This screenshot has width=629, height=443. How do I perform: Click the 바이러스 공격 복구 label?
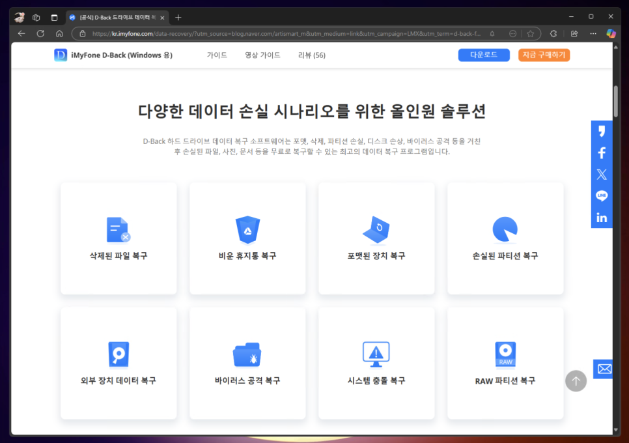pyautogui.click(x=247, y=380)
